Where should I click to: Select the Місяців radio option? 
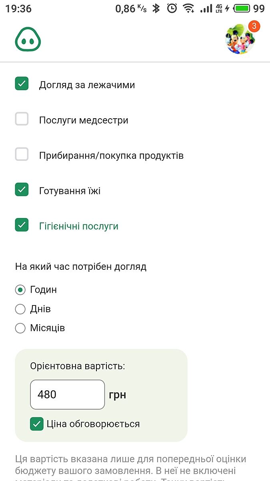tap(20, 328)
